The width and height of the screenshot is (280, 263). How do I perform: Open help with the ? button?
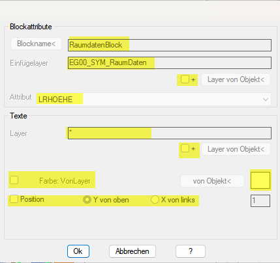[x=191, y=251]
